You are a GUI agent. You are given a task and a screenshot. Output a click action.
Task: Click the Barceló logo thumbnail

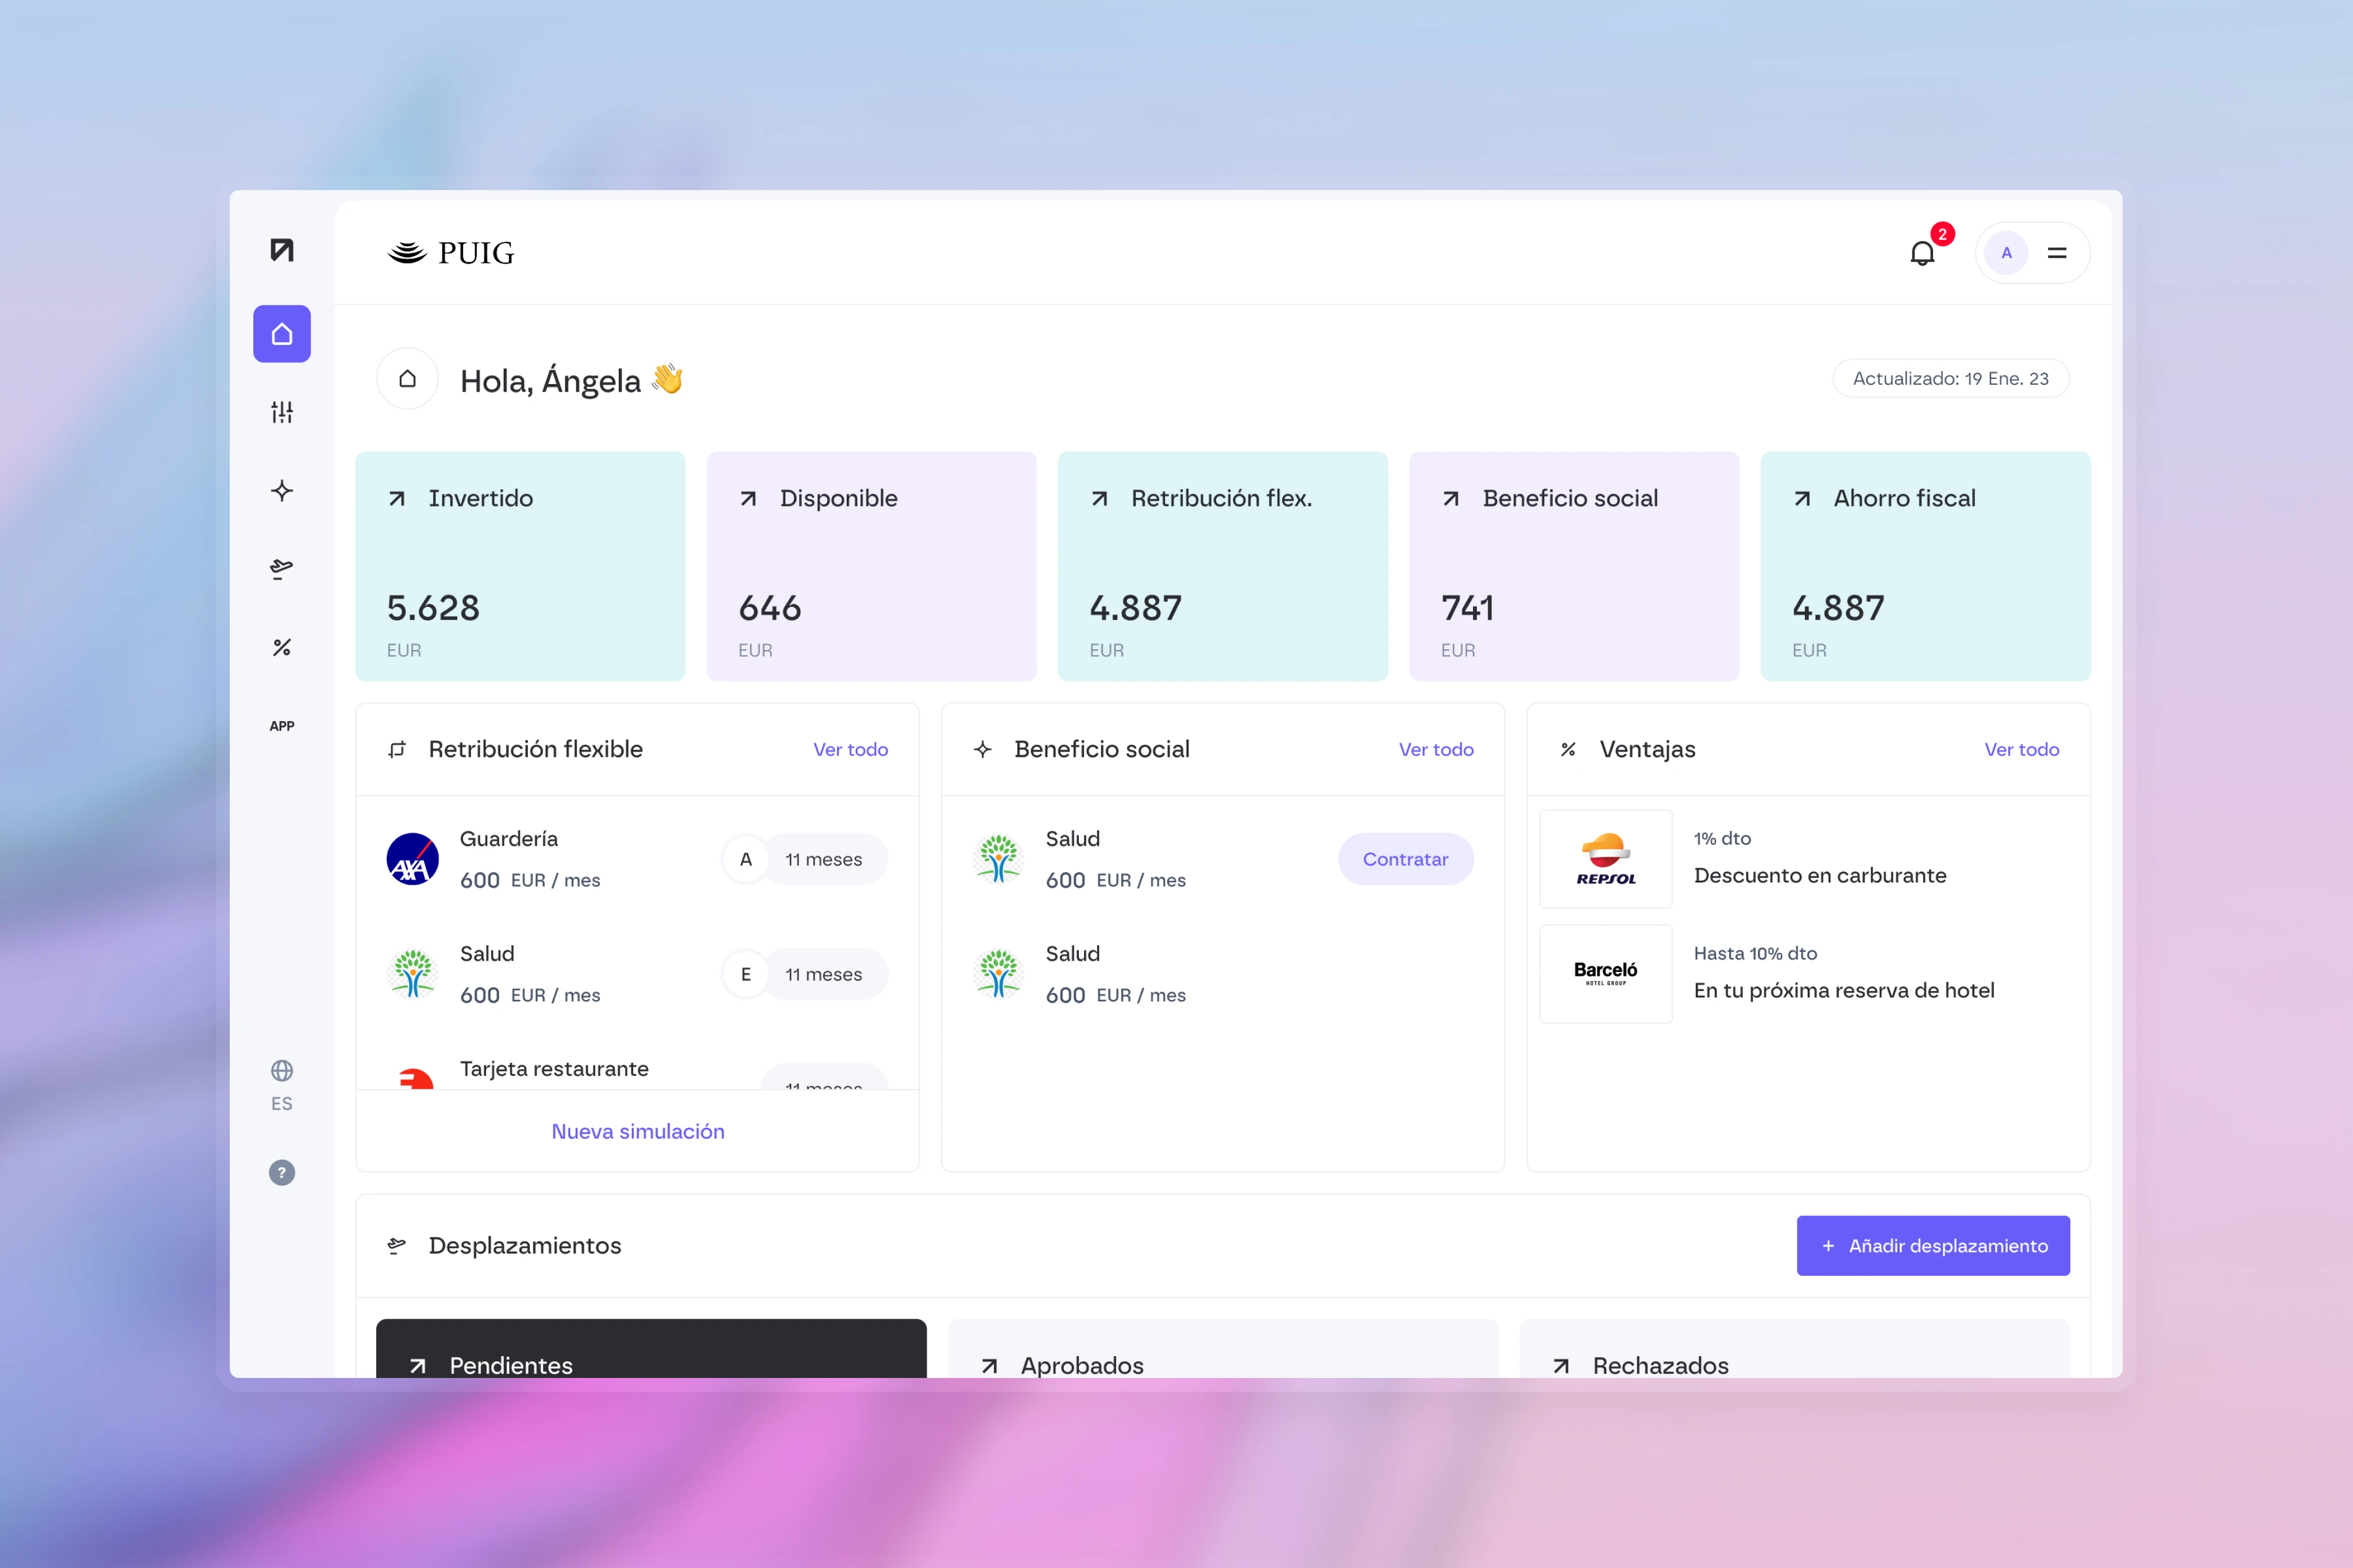click(x=1606, y=974)
